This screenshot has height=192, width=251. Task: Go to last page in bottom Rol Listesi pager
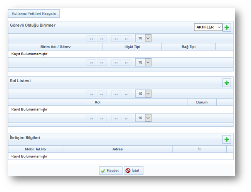(126, 118)
